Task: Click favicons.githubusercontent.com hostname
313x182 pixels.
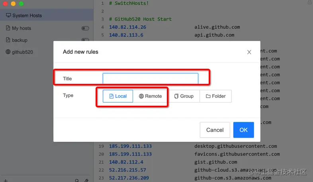Action: tap(237, 154)
